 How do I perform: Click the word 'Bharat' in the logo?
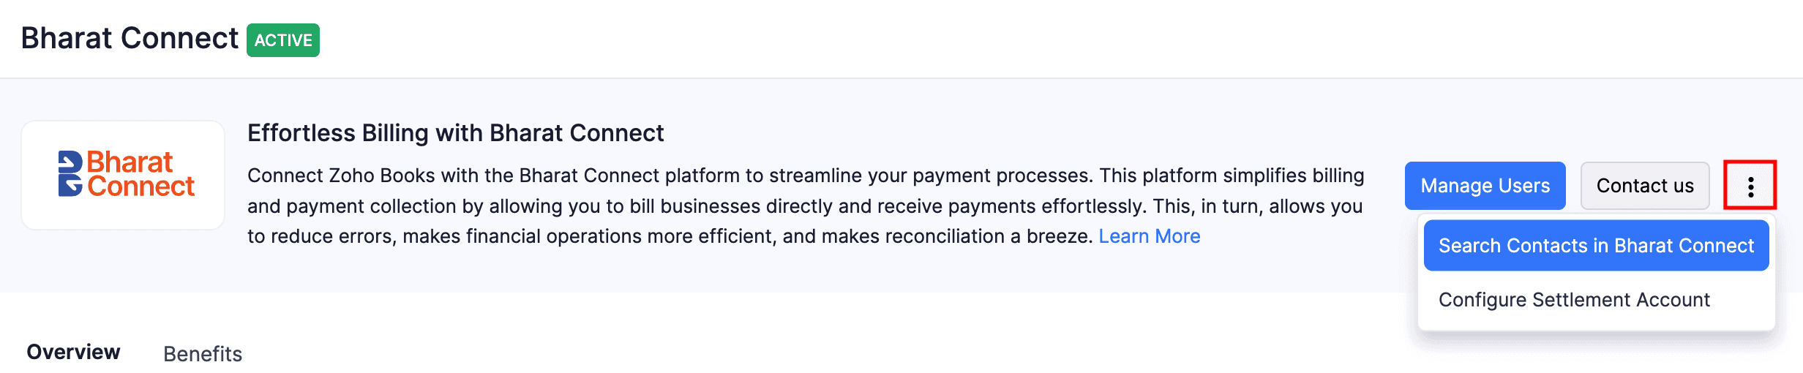tap(130, 162)
